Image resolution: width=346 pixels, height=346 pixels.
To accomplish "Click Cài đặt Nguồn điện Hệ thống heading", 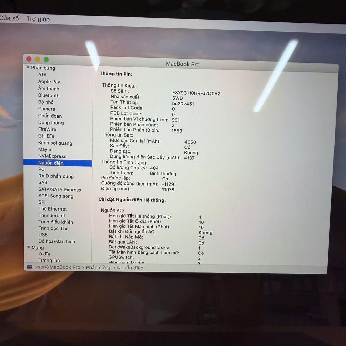I will pyautogui.click(x=132, y=200).
